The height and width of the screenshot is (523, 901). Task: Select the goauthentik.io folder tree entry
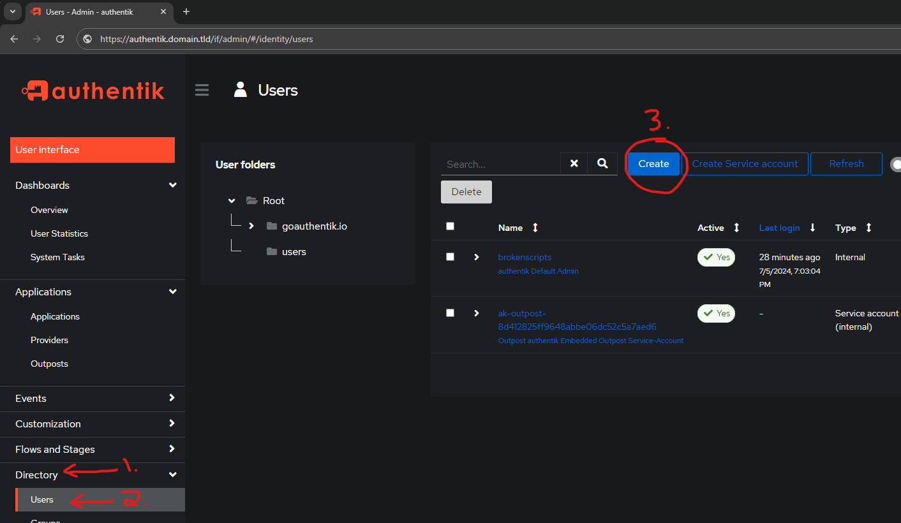315,226
